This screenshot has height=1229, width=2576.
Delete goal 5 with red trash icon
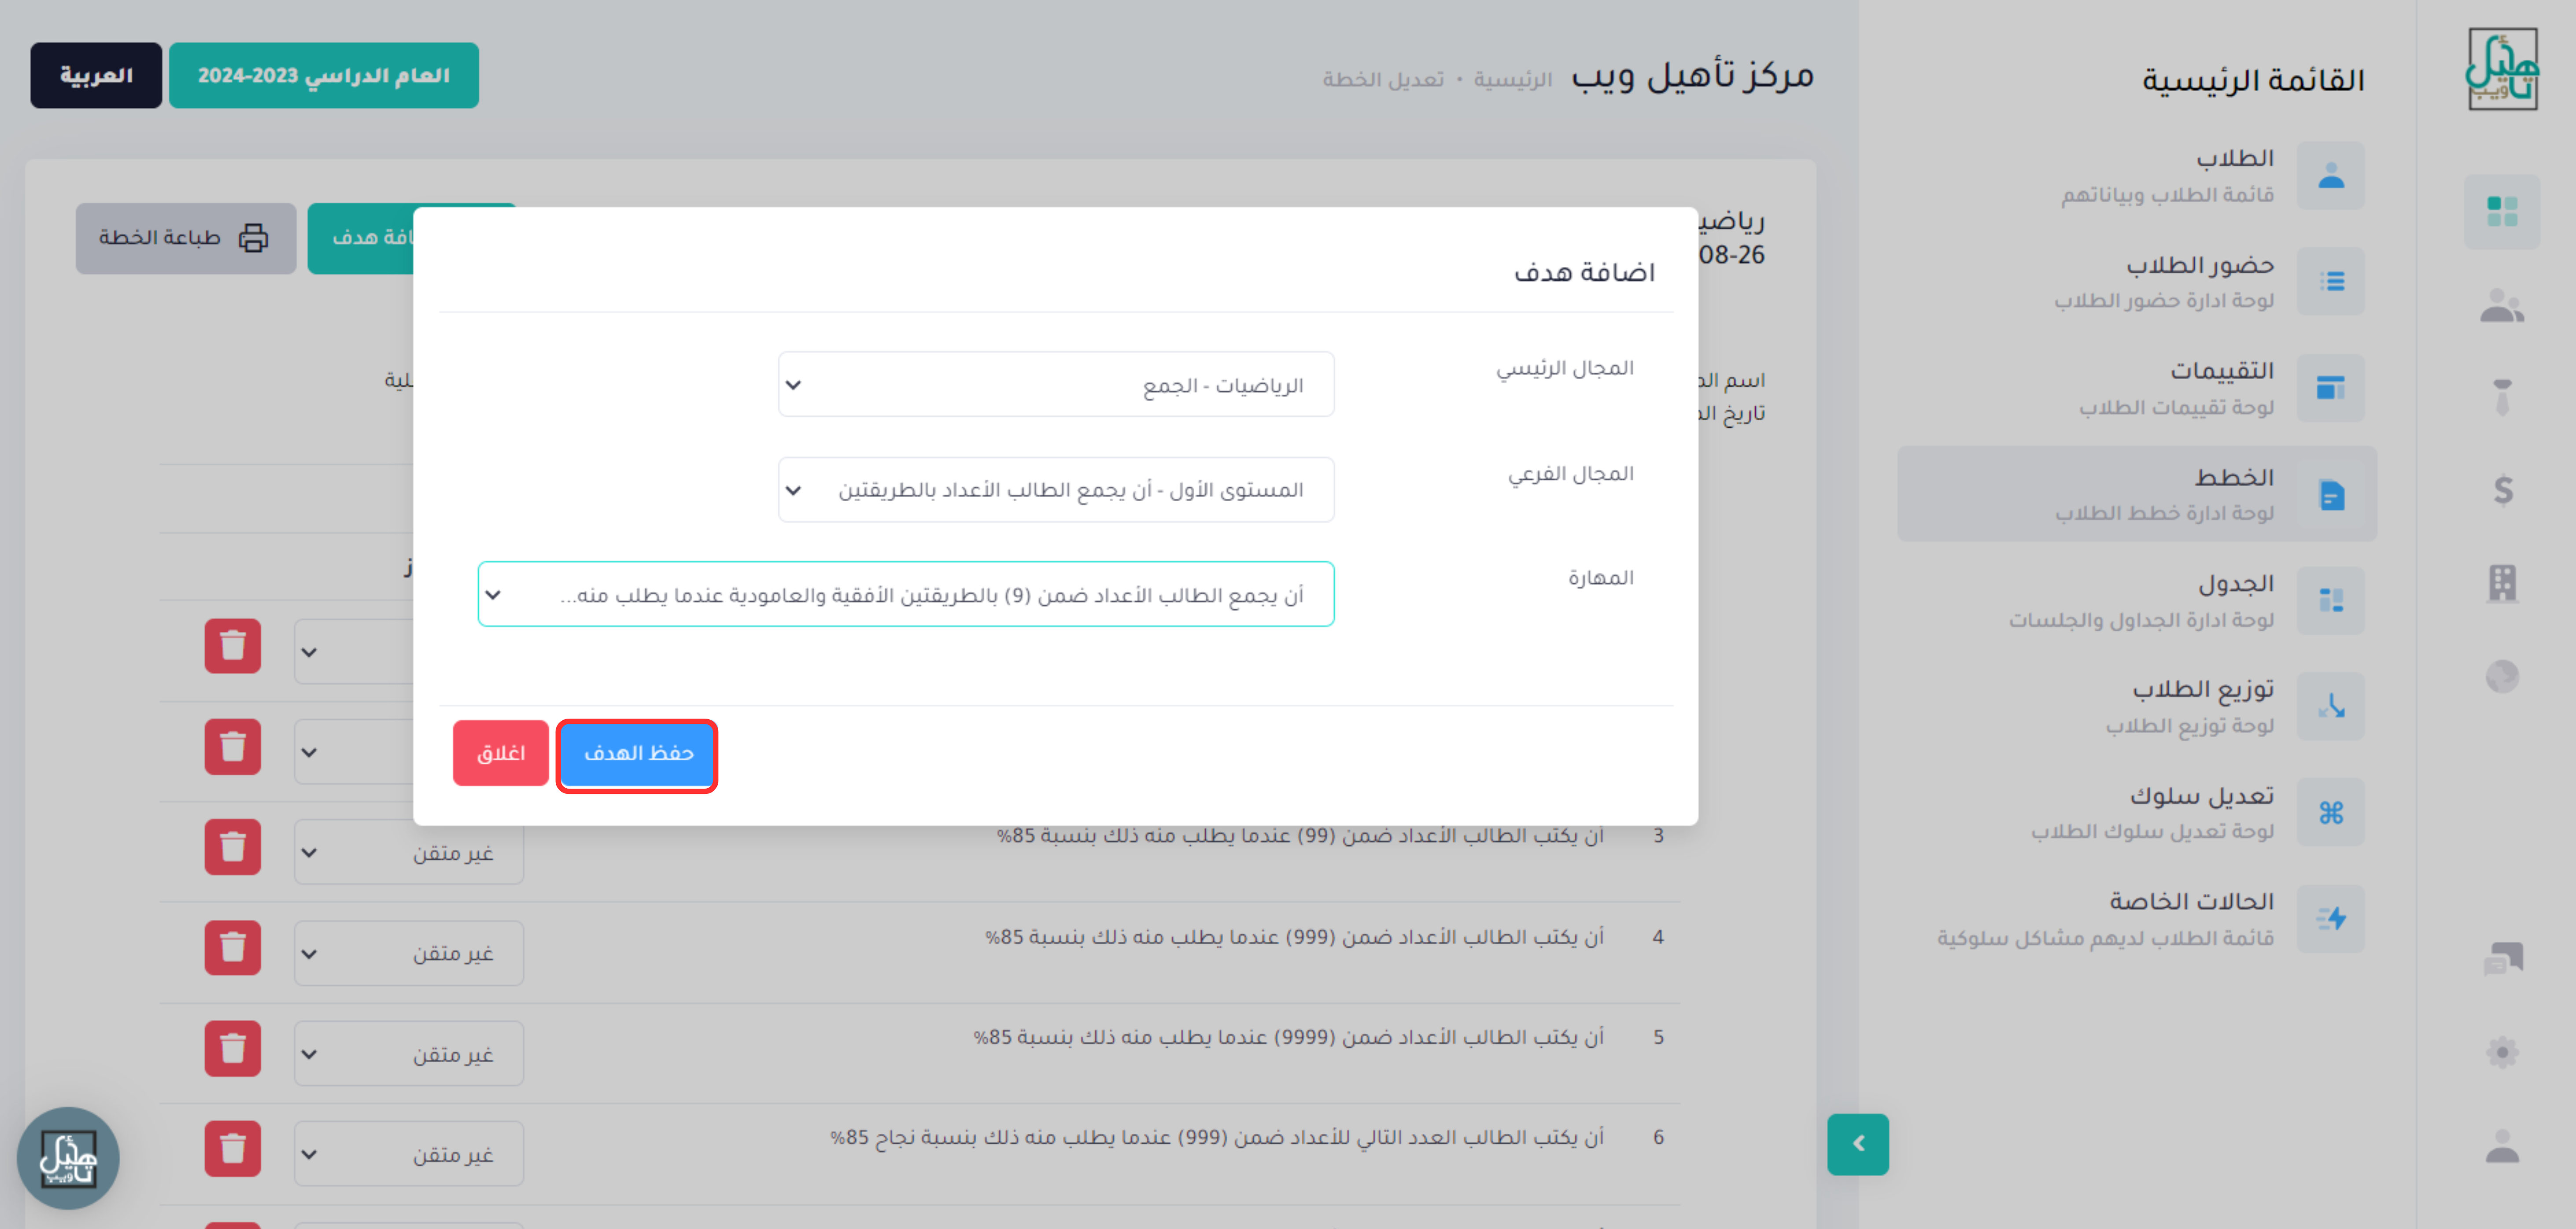click(233, 1048)
